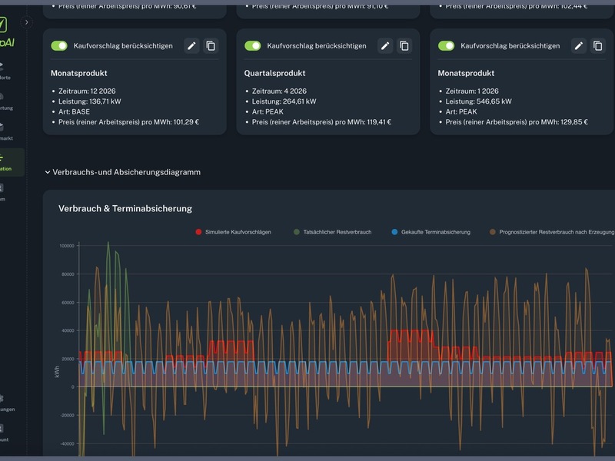The width and height of the screenshot is (615, 461).
Task: Click the Tatsächlicher Restverbrauch legend label
Action: click(x=337, y=231)
